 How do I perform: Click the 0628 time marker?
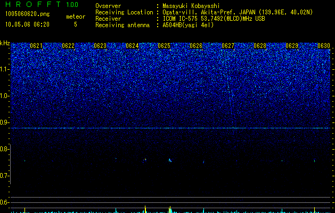tap(260, 46)
